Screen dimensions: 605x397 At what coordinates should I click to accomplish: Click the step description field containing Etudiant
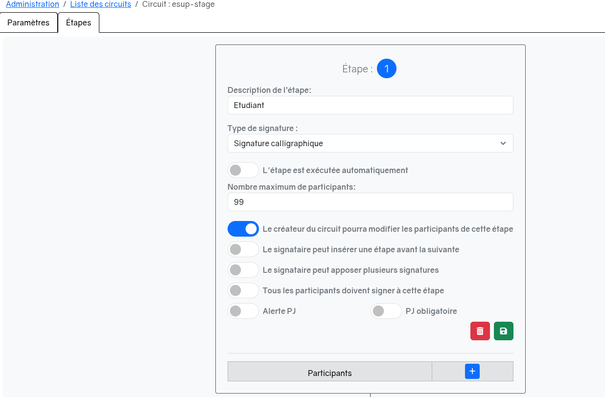(370, 105)
